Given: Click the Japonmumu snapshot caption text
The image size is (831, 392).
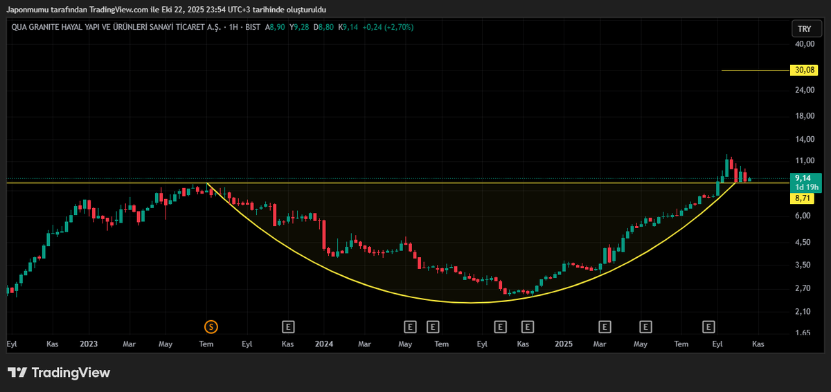Looking at the screenshot, I should click(166, 10).
